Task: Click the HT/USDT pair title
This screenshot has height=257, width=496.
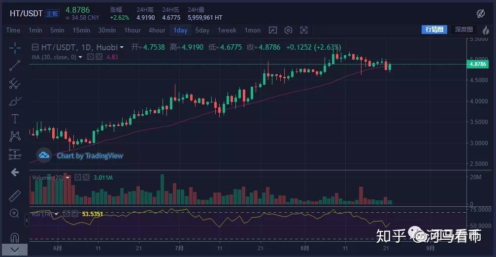Action: (x=26, y=13)
